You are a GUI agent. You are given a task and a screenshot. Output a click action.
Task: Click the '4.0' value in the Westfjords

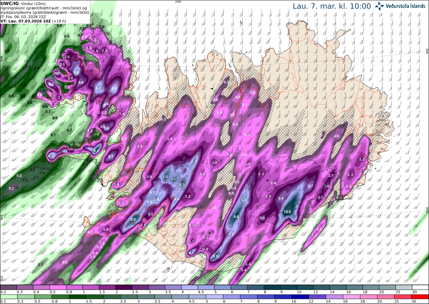57,73
